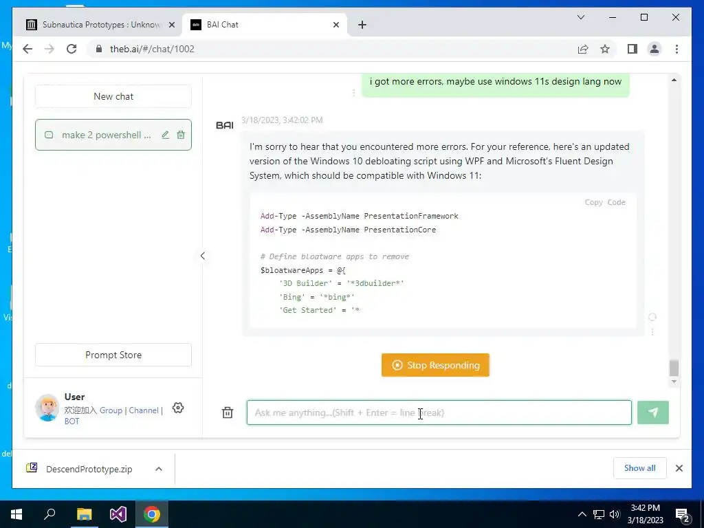Send the message with paper plane
This screenshot has height=528, width=704.
(653, 412)
